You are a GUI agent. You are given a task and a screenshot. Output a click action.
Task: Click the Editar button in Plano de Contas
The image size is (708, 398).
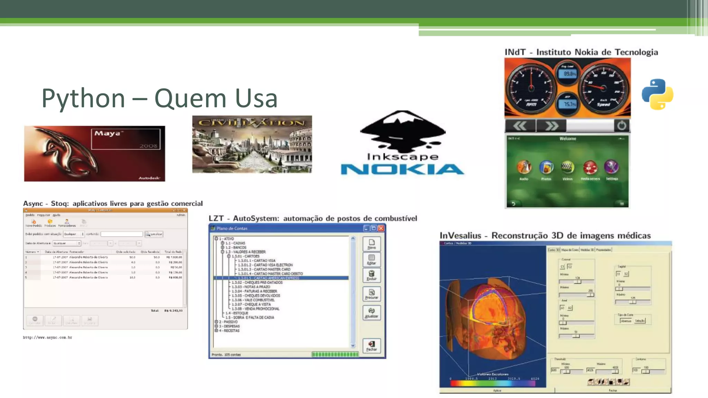point(372,259)
